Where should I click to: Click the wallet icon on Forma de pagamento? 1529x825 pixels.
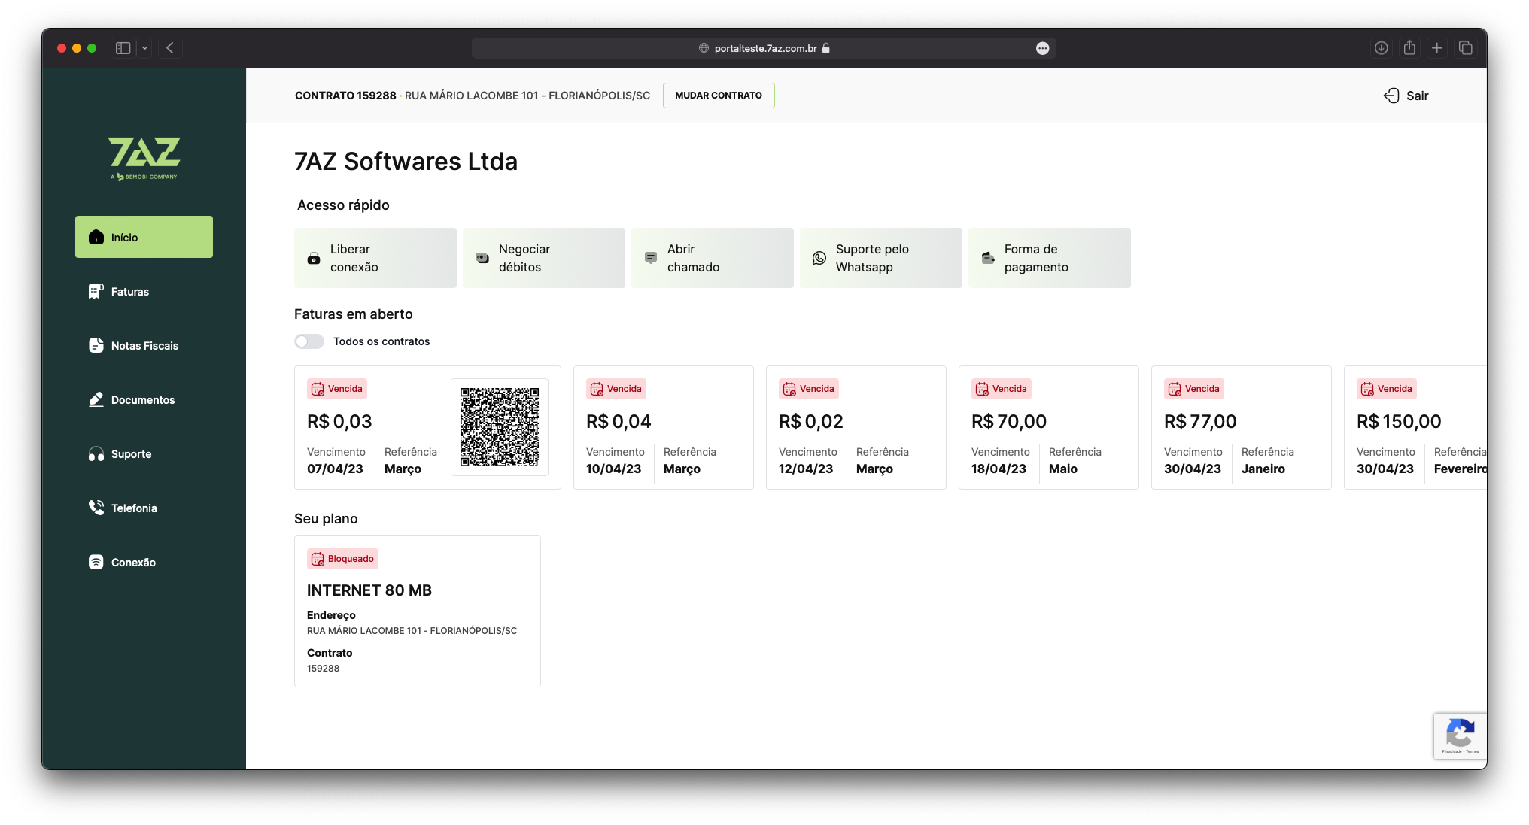point(988,258)
